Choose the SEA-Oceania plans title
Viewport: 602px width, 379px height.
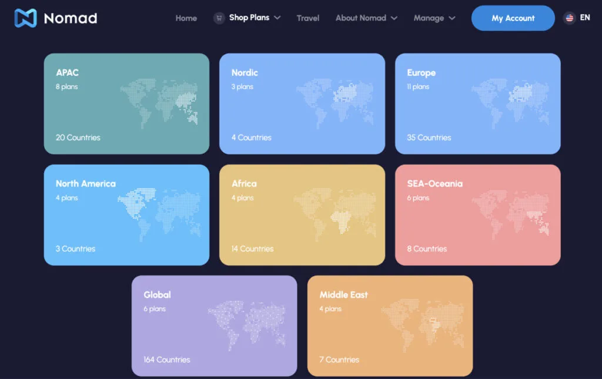tap(434, 184)
